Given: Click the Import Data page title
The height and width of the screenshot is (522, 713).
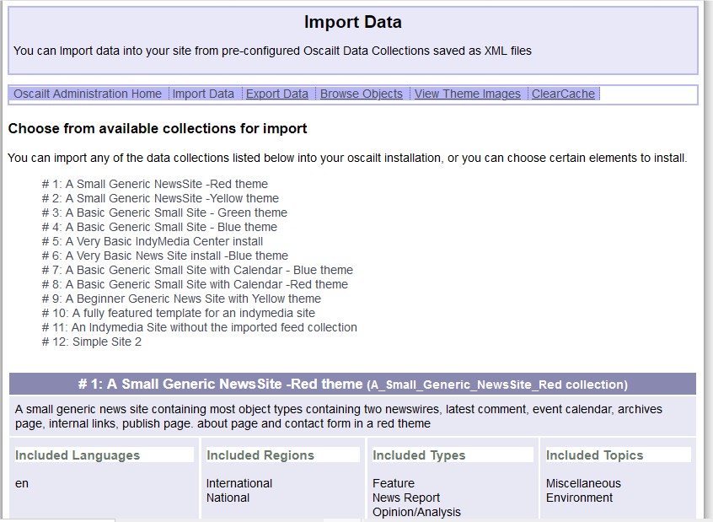Looking at the screenshot, I should [353, 22].
